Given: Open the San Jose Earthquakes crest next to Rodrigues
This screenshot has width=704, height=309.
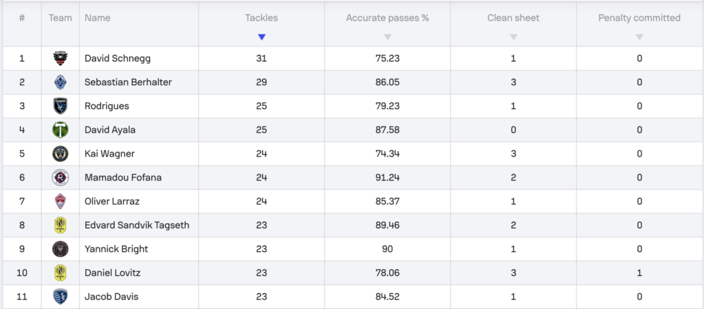Looking at the screenshot, I should [60, 106].
